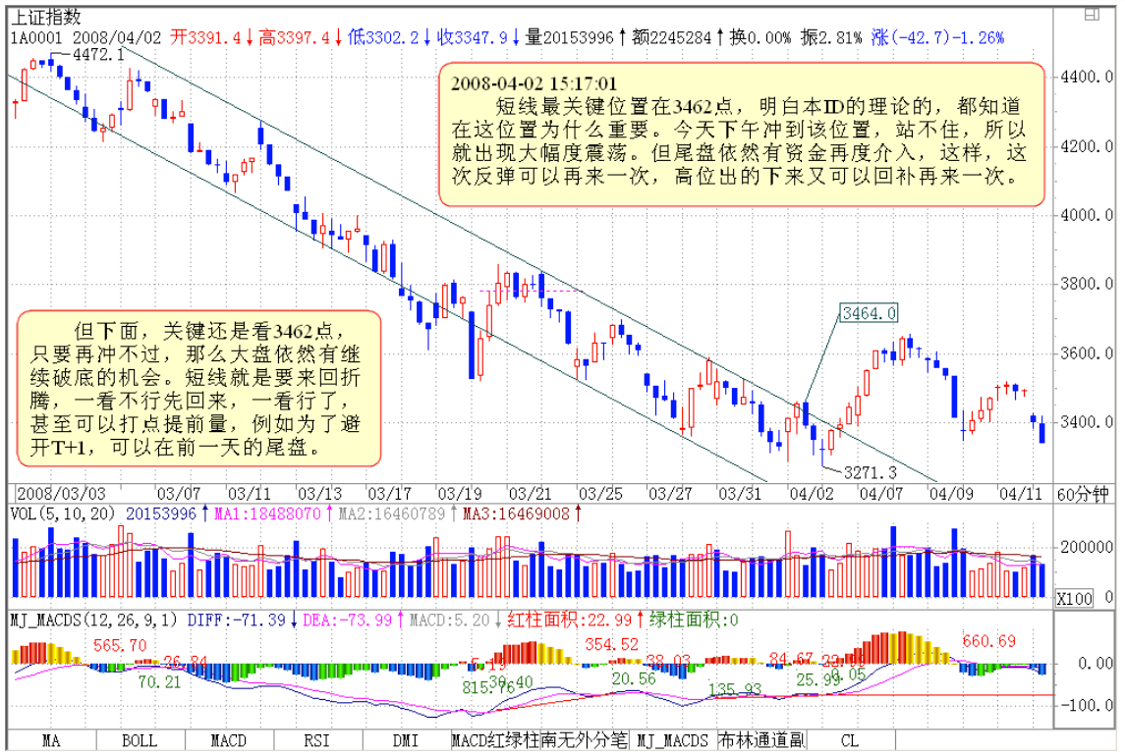Click the 4400.0 price axis label
The height and width of the screenshot is (756, 1125).
(1087, 78)
